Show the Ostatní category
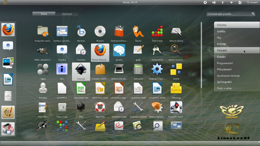Screen dimensions: 260x146 pos(237,57)
